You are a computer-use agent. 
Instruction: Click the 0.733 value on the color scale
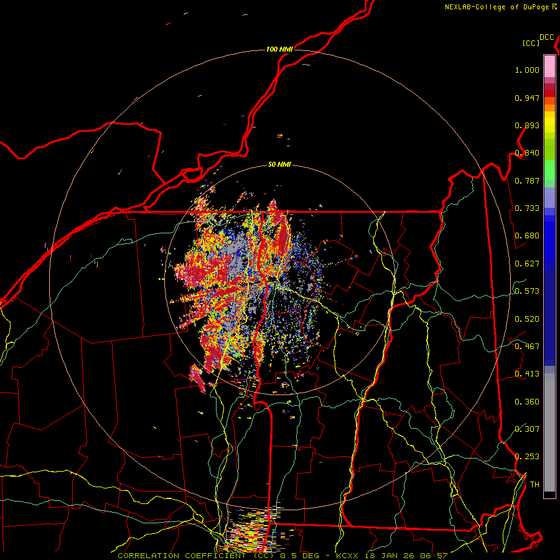527,208
